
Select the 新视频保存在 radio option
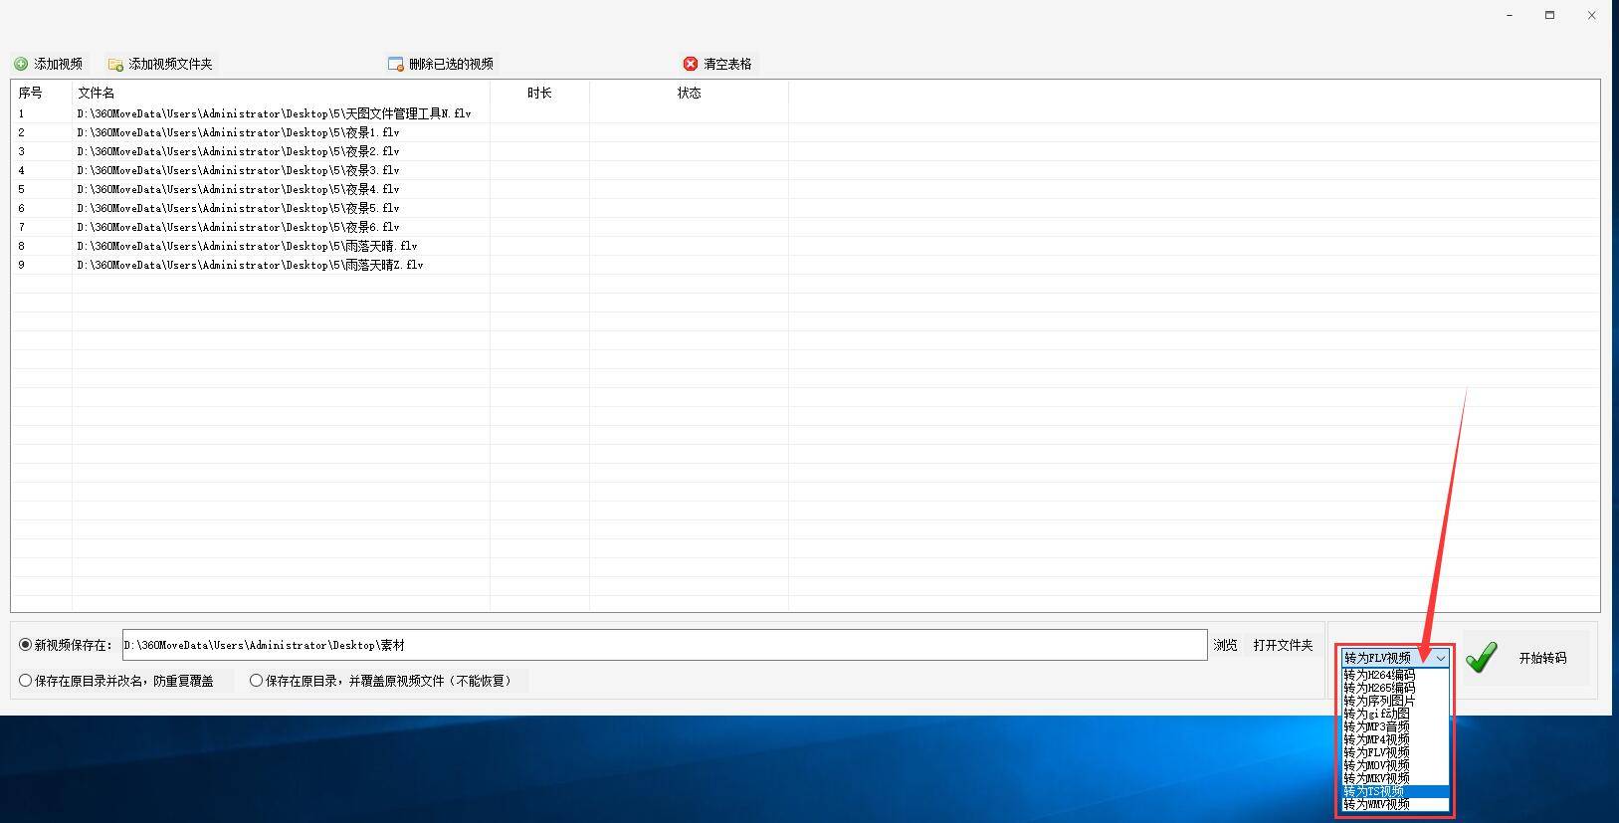[x=26, y=645]
